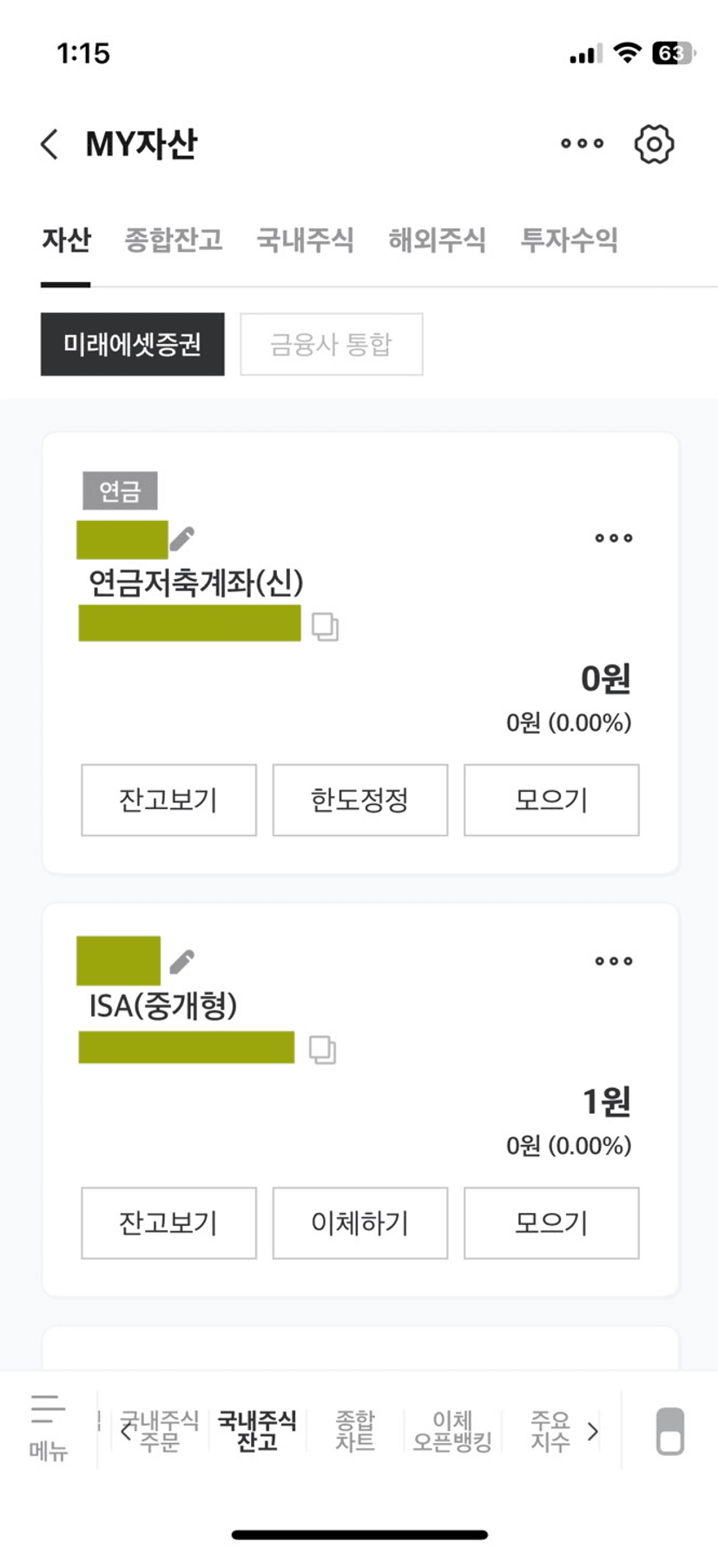
Task: Show next shortcuts with the right chevron
Action: coord(593,1432)
